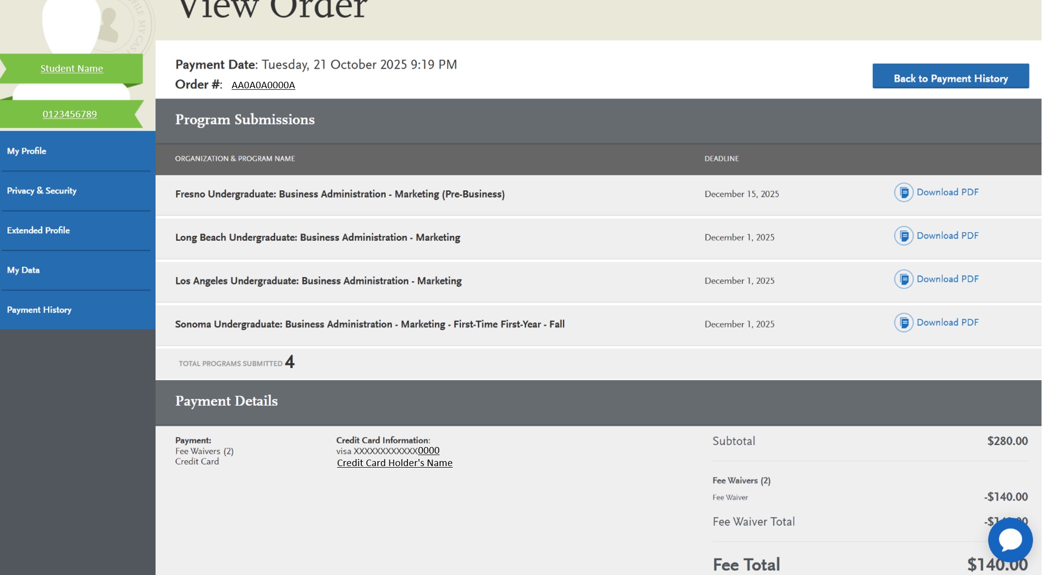Open the chat bubble widget
Screen dimensions: 1042x575
[x=1009, y=540]
